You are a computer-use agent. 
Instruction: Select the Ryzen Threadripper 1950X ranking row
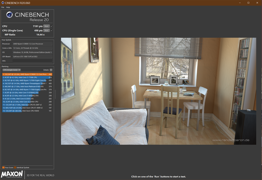click(x=27, y=84)
